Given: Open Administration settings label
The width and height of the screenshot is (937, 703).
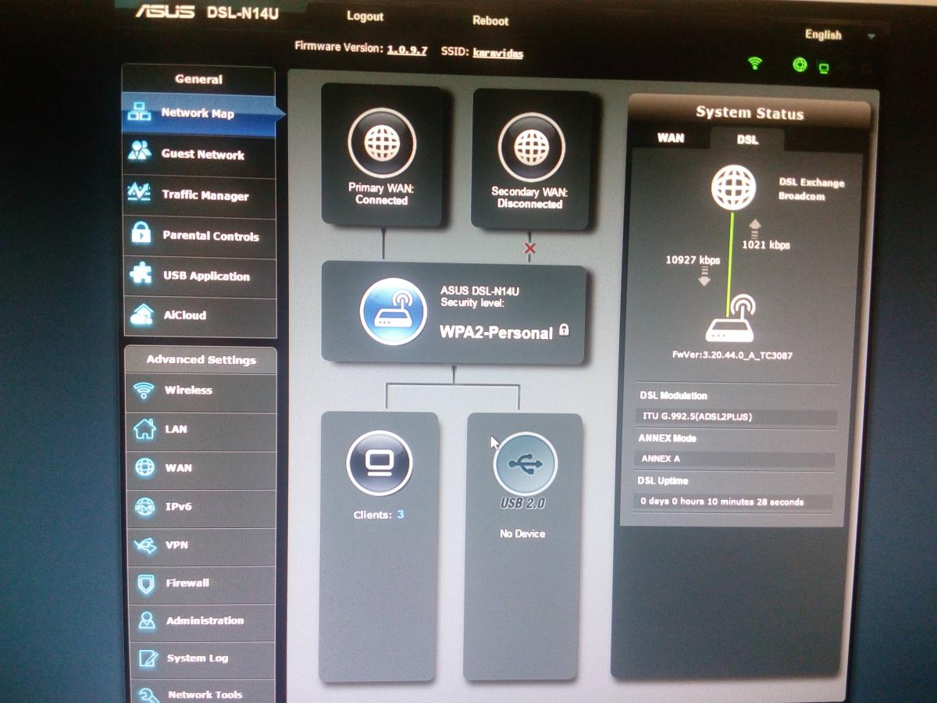Looking at the screenshot, I should tap(205, 621).
